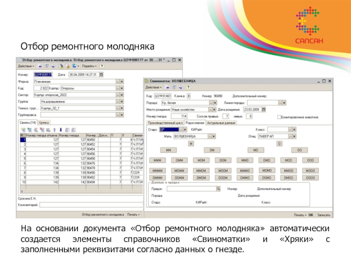Switch to Свинки (14) tab

tap(28, 123)
